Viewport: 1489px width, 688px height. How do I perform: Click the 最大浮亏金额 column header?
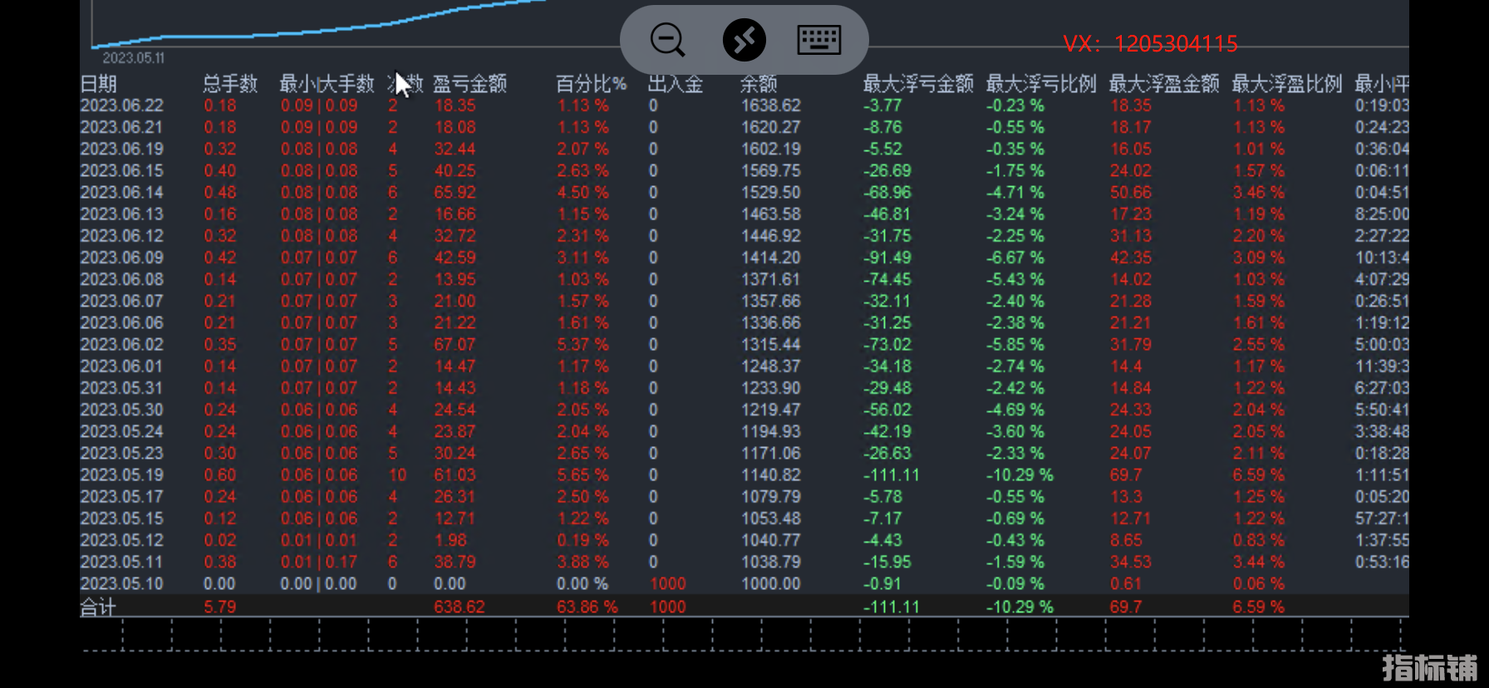(918, 84)
